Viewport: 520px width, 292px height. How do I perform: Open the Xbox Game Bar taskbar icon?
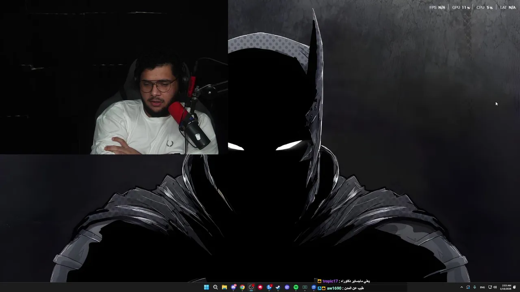(305, 287)
